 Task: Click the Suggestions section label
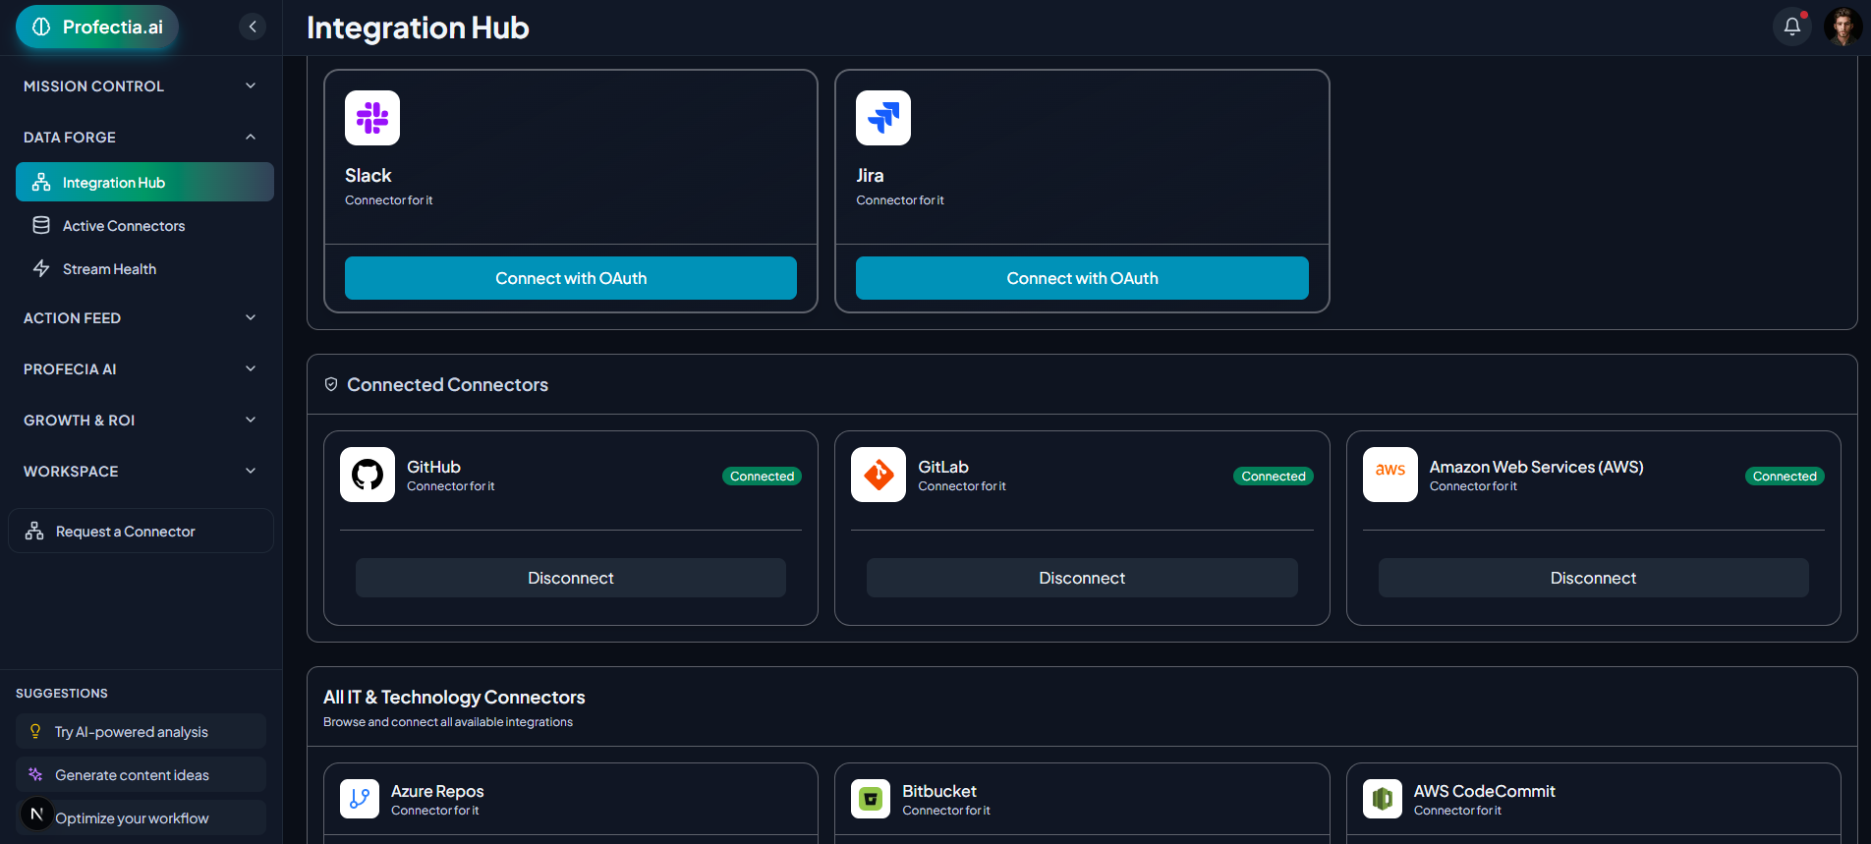coord(62,693)
